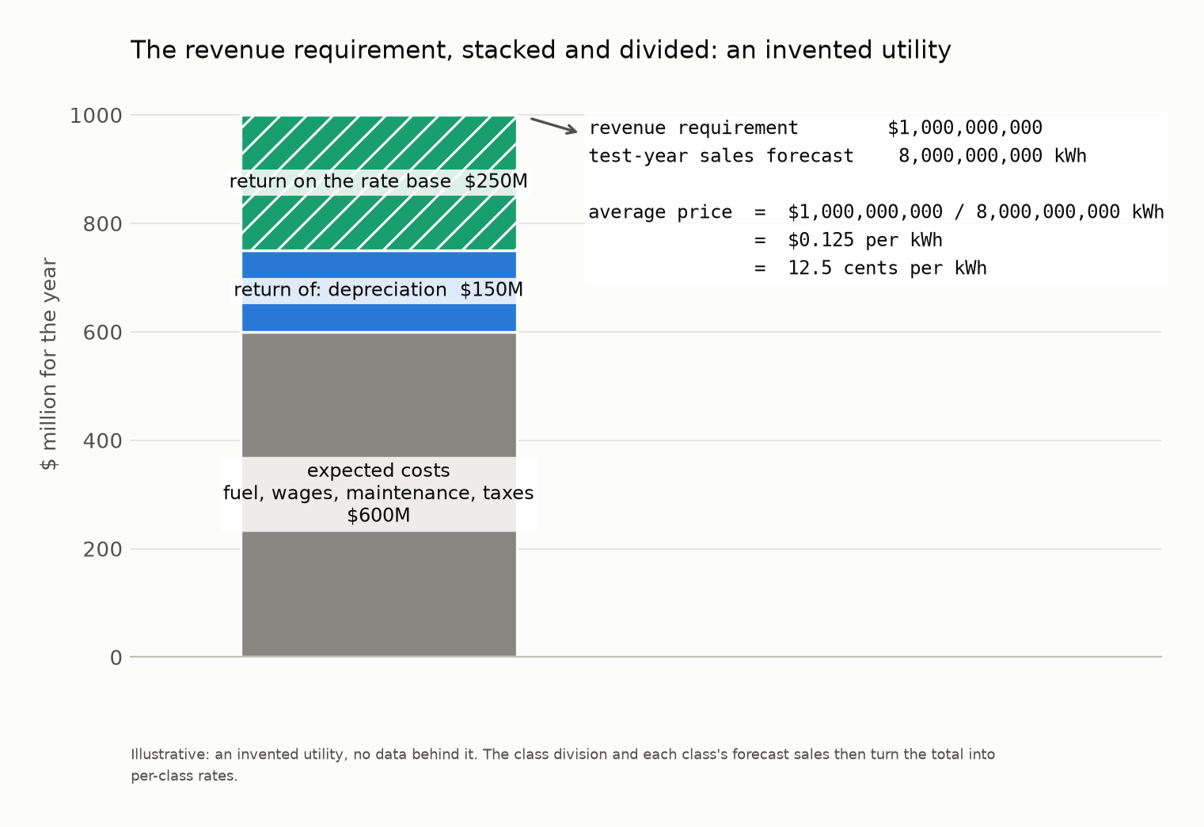Viewport: 1204px width, 827px height.
Task: Click the '= $0.125 per kWh' line
Action: (x=848, y=240)
